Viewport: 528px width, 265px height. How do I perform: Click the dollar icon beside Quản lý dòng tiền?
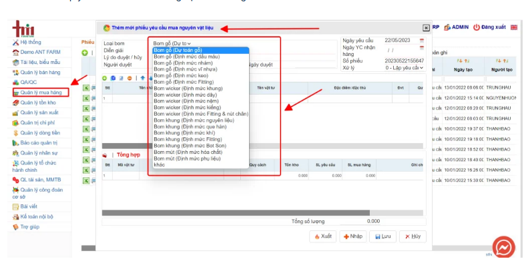(x=15, y=133)
